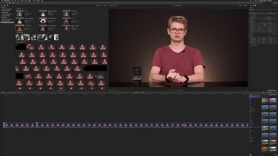This screenshot has height=156, width=278.
Task: Open the Apple menu
Action: (2, 1)
